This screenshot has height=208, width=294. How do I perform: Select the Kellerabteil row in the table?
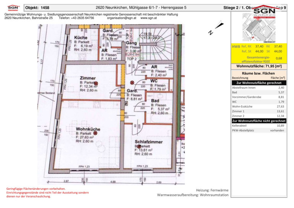(258, 126)
